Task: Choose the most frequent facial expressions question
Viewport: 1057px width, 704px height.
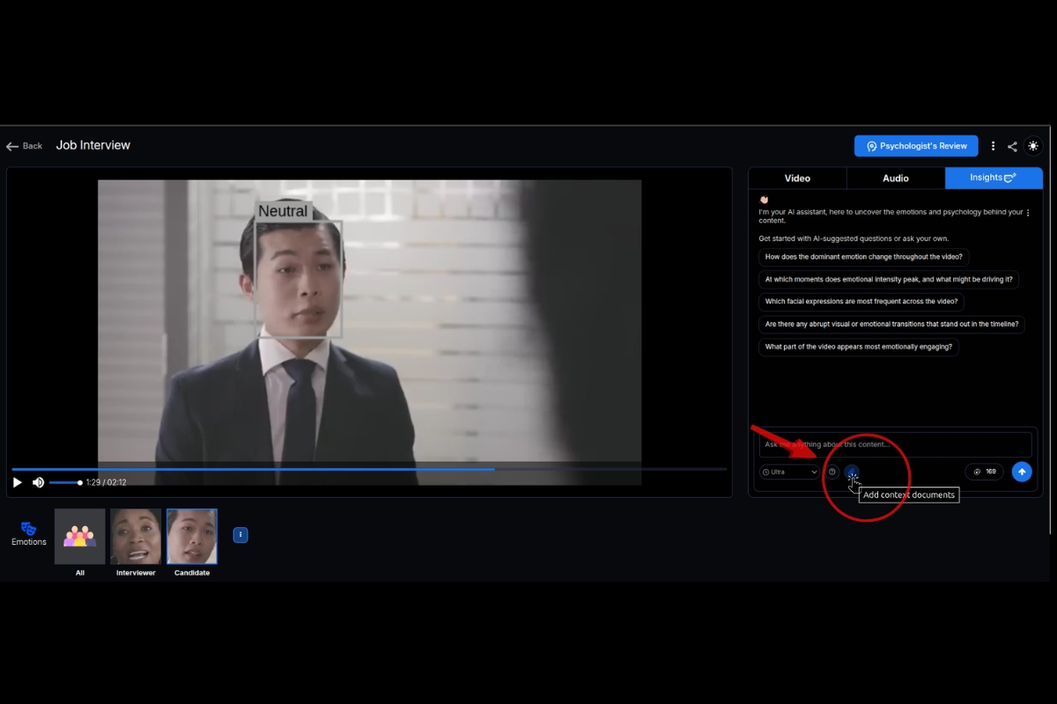Action: pos(861,301)
